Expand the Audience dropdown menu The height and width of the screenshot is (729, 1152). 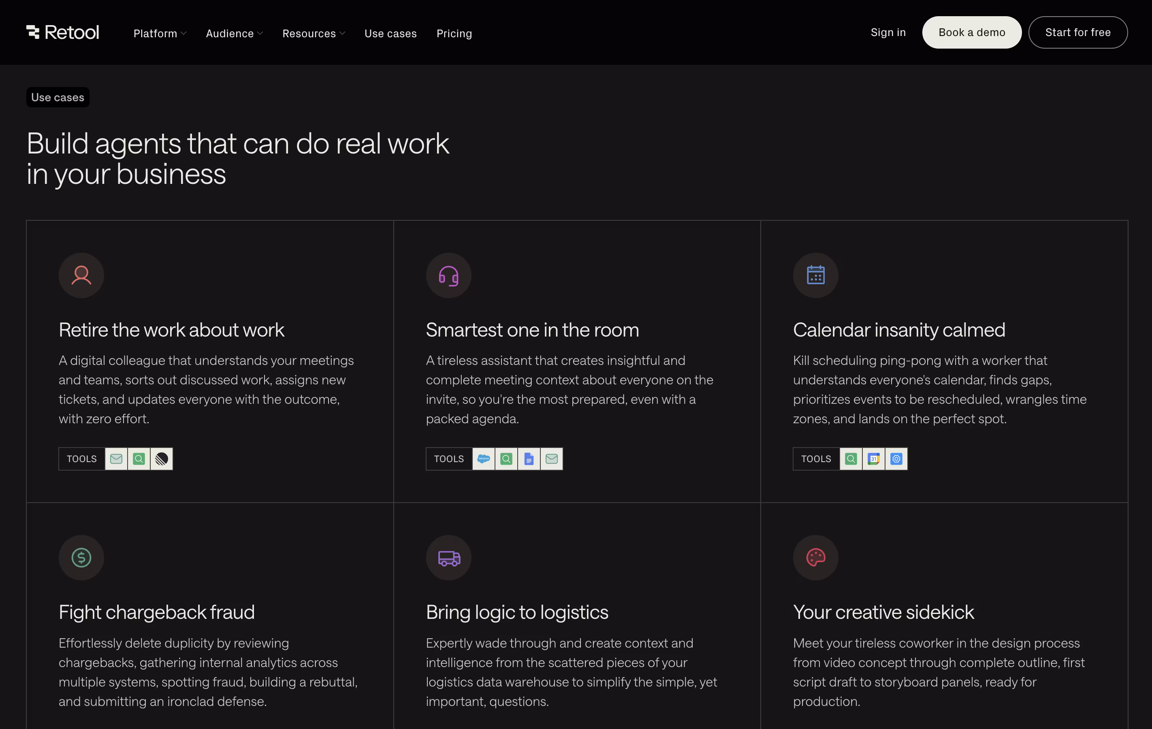point(235,34)
